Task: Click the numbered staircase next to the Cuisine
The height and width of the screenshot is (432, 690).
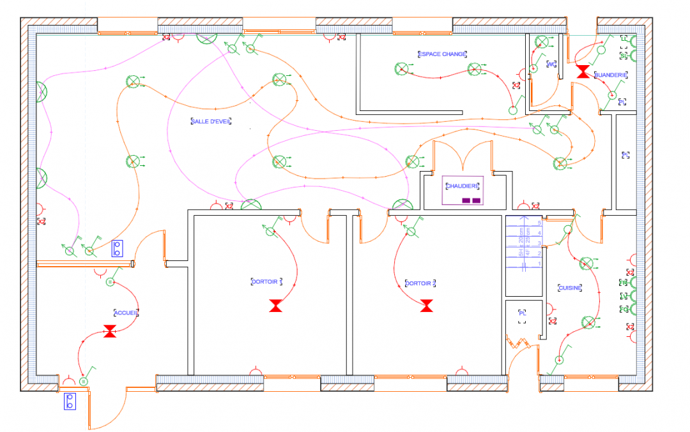Action: pyautogui.click(x=524, y=244)
